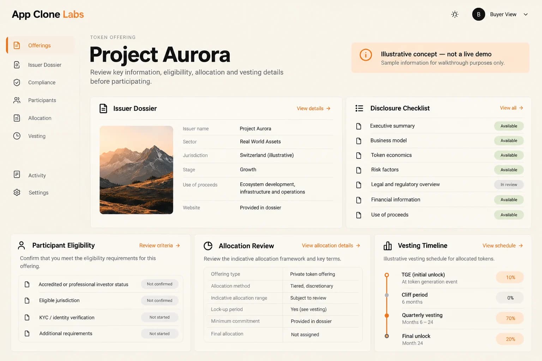Open Offerings in the sidebar
This screenshot has width=542, height=361.
pyautogui.click(x=41, y=45)
